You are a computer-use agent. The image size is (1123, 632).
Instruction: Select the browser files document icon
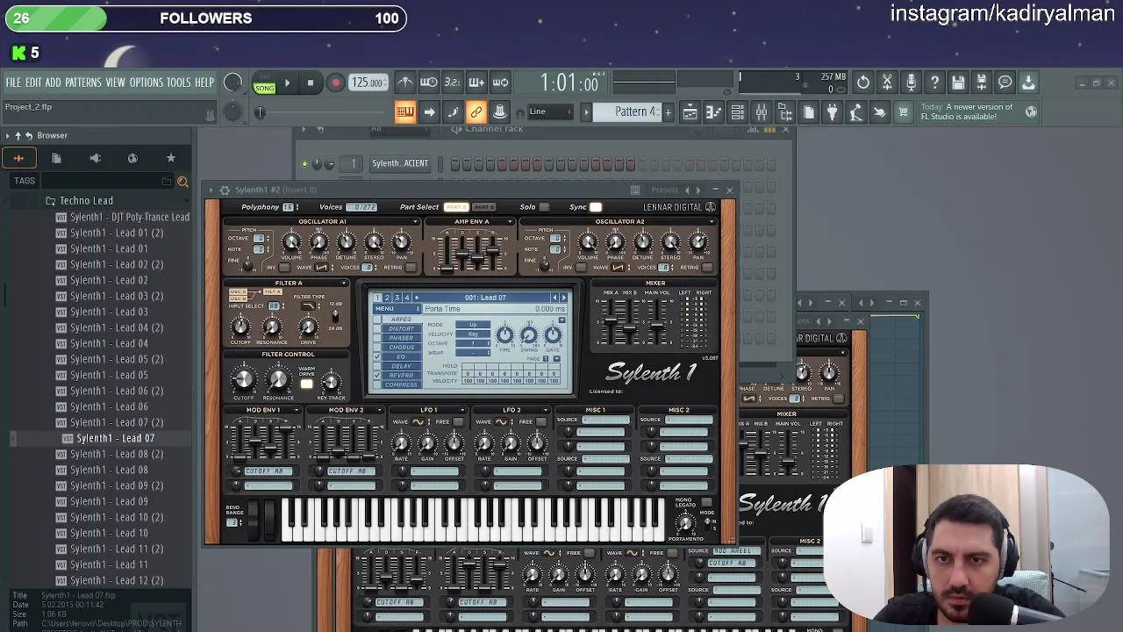point(56,158)
